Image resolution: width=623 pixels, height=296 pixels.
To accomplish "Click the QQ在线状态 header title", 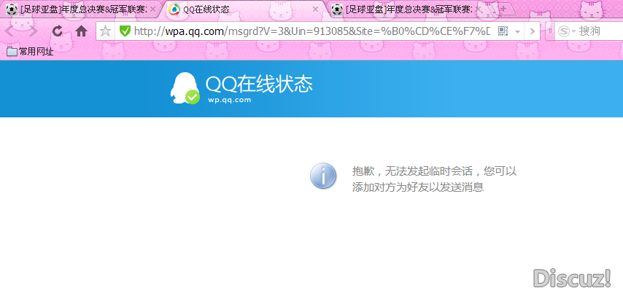I will pyautogui.click(x=259, y=84).
